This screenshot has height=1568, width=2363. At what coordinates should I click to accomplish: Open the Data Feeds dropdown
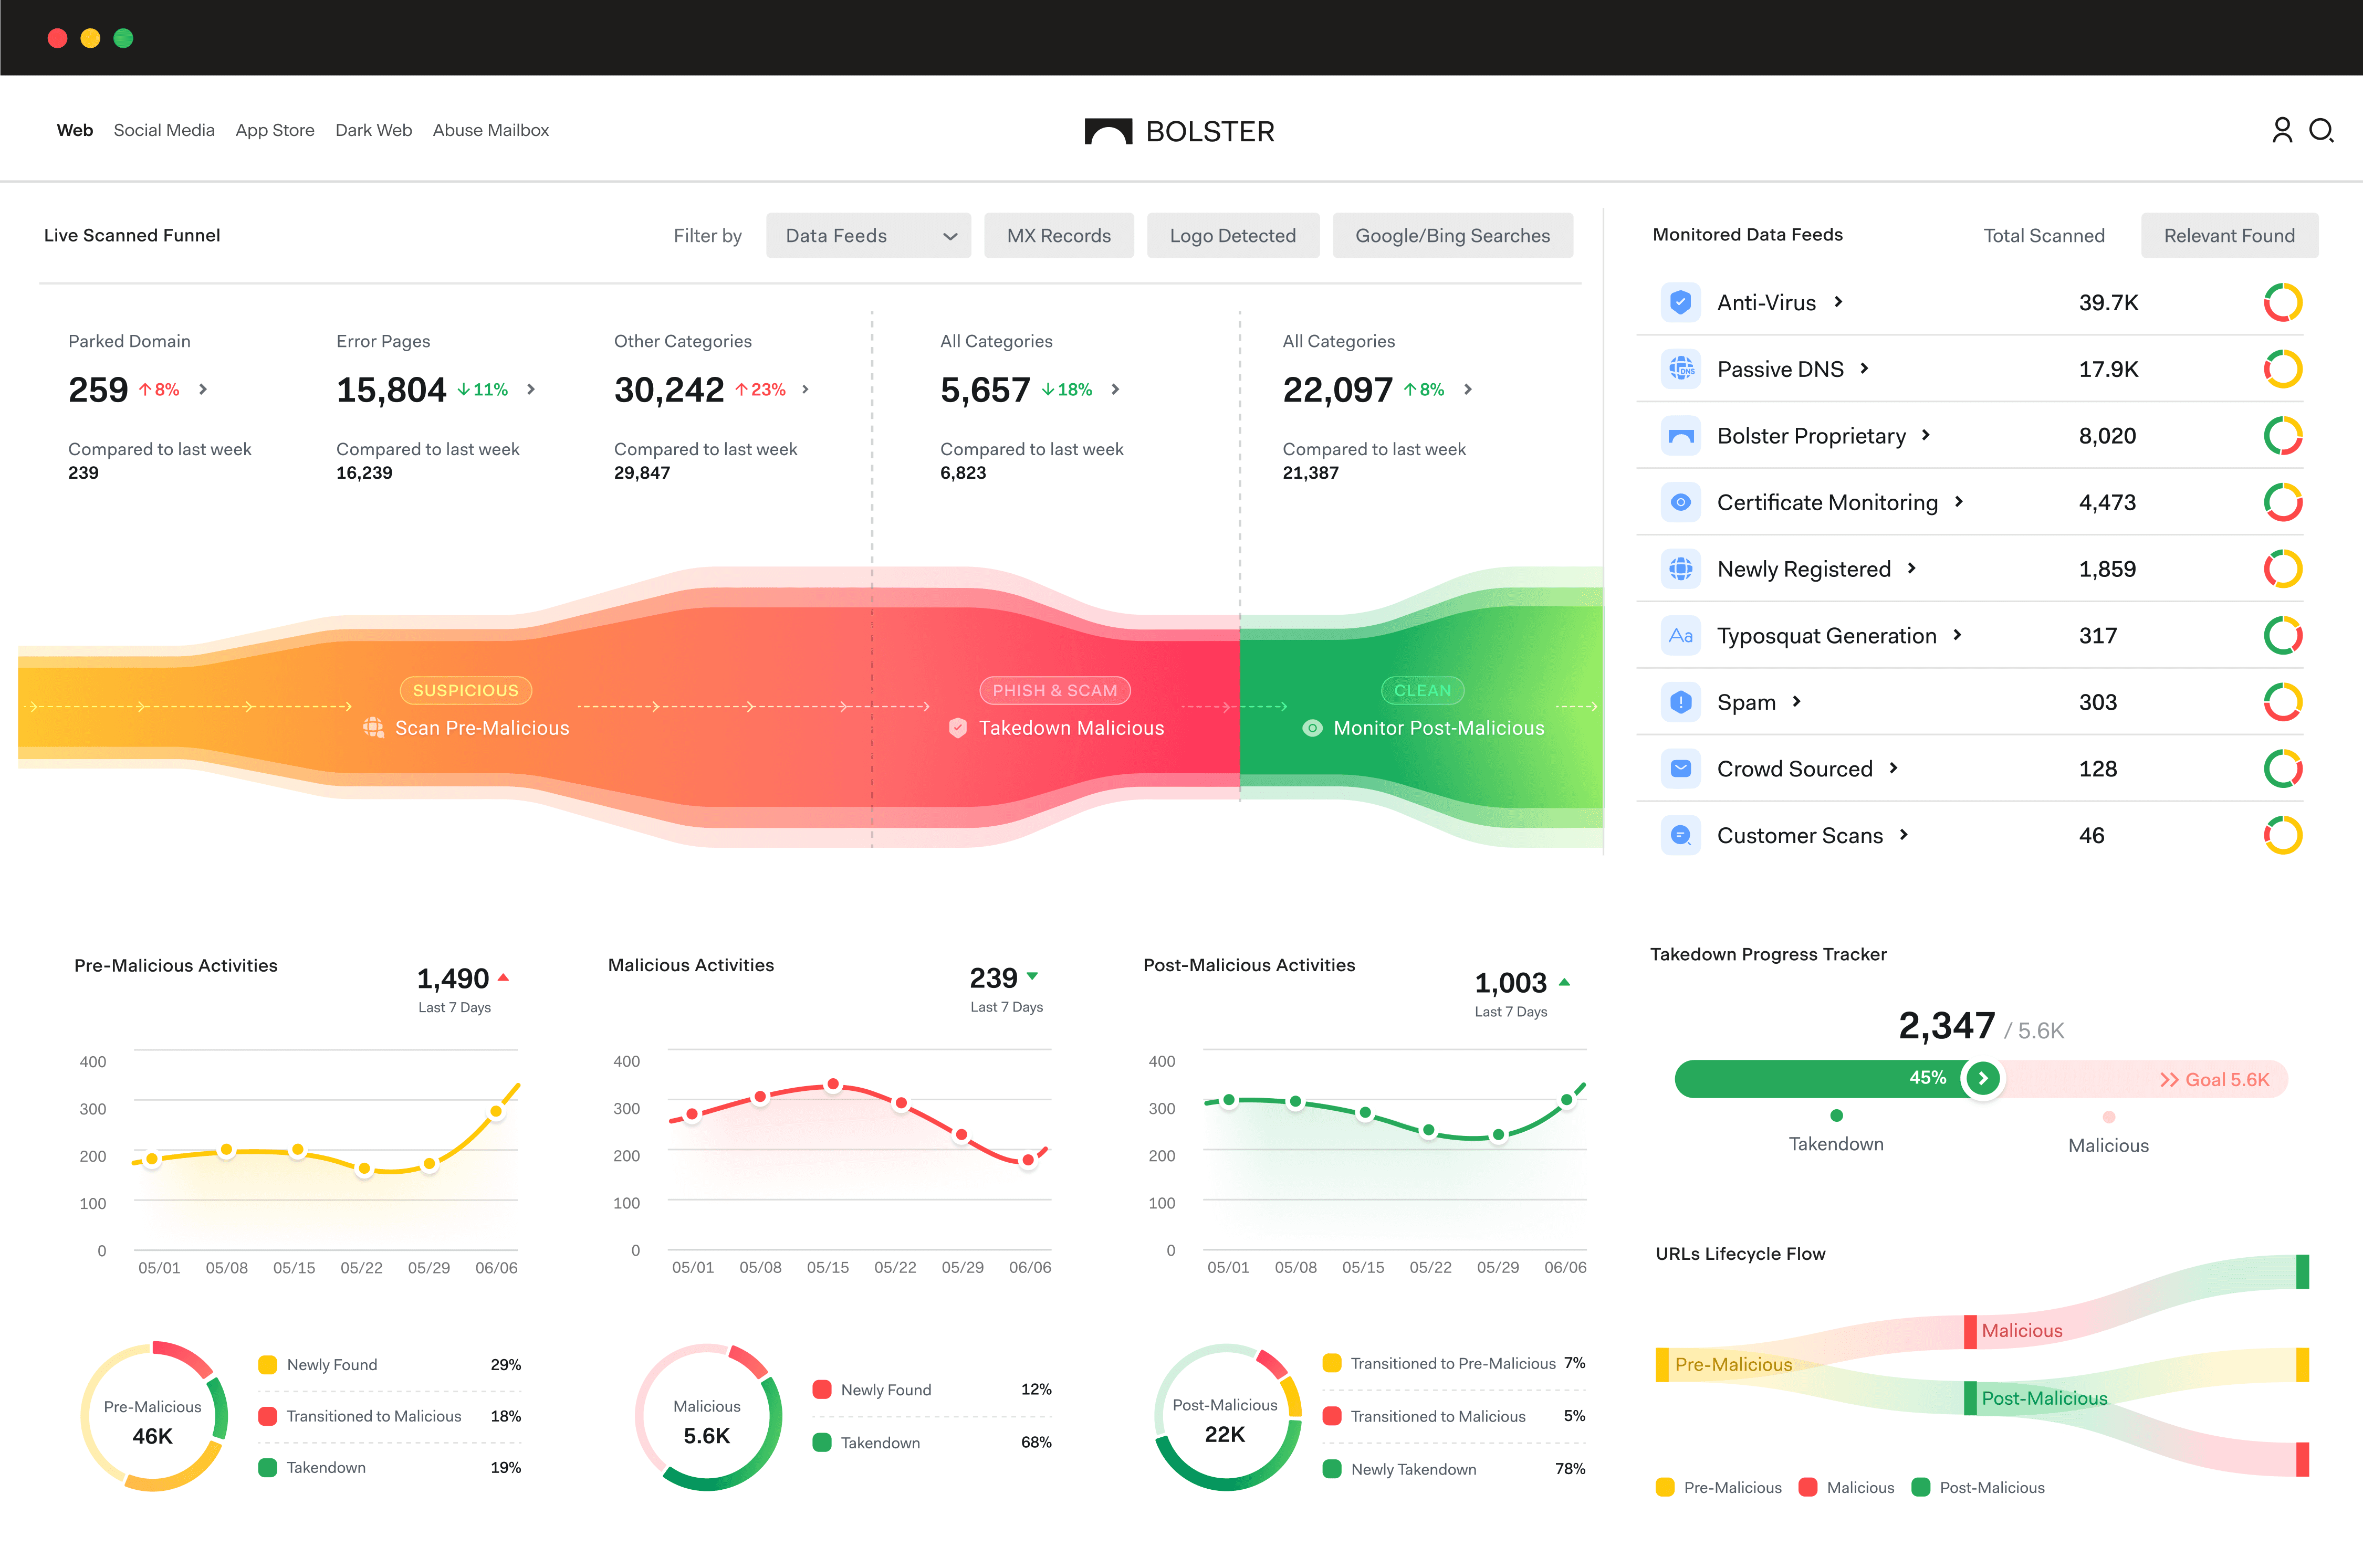point(869,236)
